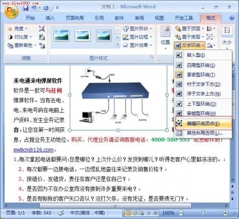Click the zoom in plus button

pos(225,213)
